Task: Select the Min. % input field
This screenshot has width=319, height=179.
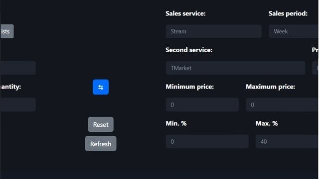Action: pyautogui.click(x=207, y=141)
